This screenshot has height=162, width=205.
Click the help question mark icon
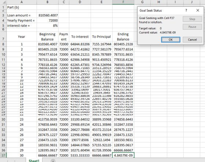[x=186, y=11]
